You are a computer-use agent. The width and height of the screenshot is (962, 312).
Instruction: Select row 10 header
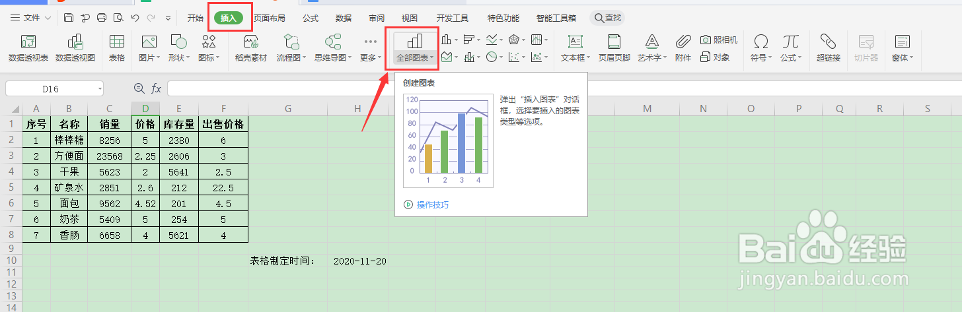tap(11, 261)
